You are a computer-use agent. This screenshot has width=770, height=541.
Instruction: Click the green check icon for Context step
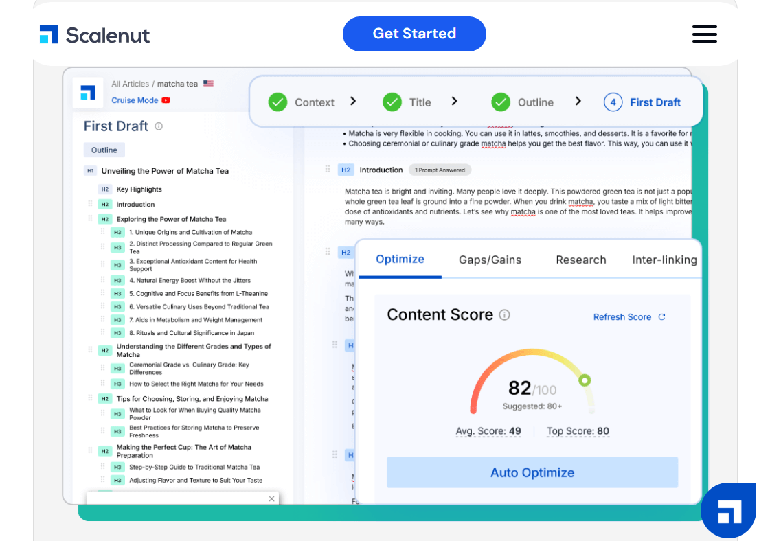click(x=278, y=102)
